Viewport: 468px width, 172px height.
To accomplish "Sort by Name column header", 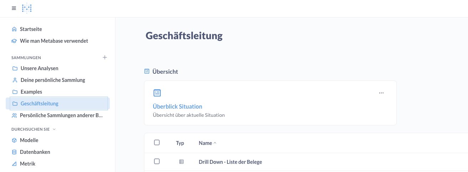I will [x=206, y=143].
